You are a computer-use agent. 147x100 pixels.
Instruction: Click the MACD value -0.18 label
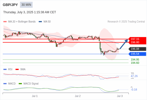click(x=134, y=89)
